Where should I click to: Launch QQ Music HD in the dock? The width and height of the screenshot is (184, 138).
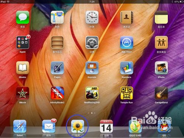135,127
